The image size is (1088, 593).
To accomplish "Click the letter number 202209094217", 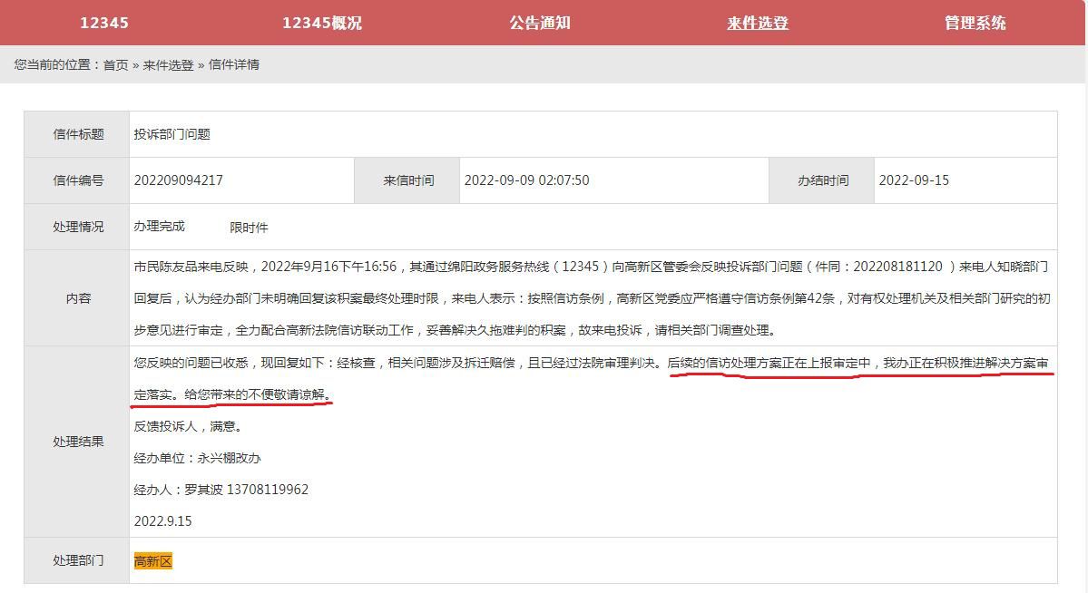I will point(178,180).
